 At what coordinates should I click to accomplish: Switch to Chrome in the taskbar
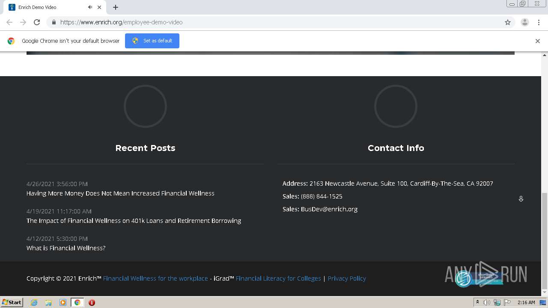point(77,302)
